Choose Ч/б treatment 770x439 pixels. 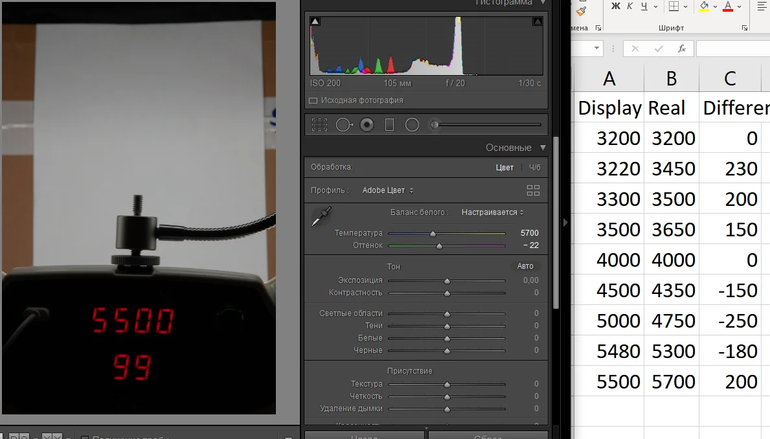coord(535,168)
